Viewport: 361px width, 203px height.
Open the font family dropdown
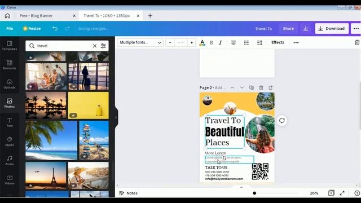(x=140, y=43)
